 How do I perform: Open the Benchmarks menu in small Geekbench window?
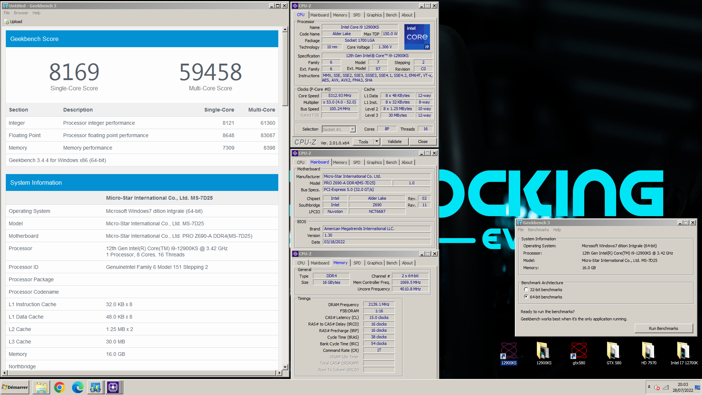pyautogui.click(x=538, y=230)
